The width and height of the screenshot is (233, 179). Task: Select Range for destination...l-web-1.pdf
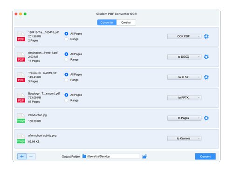pos(66,60)
